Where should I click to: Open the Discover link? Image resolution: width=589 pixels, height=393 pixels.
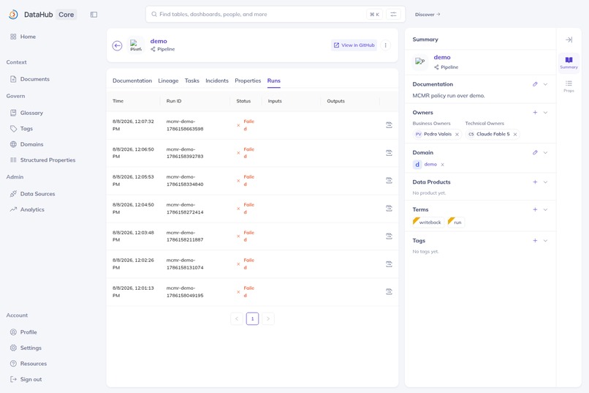(427, 15)
